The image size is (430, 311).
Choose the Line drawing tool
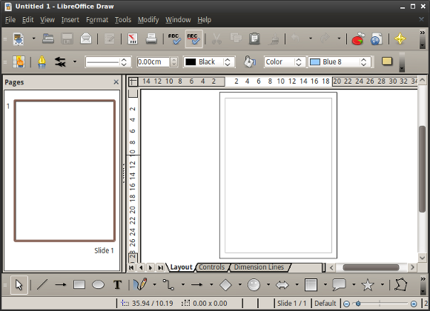[42, 284]
